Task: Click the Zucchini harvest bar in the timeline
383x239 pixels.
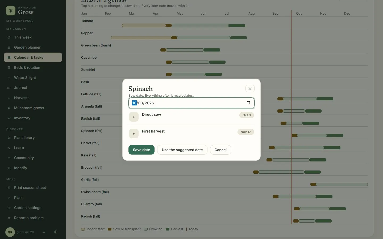Action: pyautogui.click(x=213, y=74)
